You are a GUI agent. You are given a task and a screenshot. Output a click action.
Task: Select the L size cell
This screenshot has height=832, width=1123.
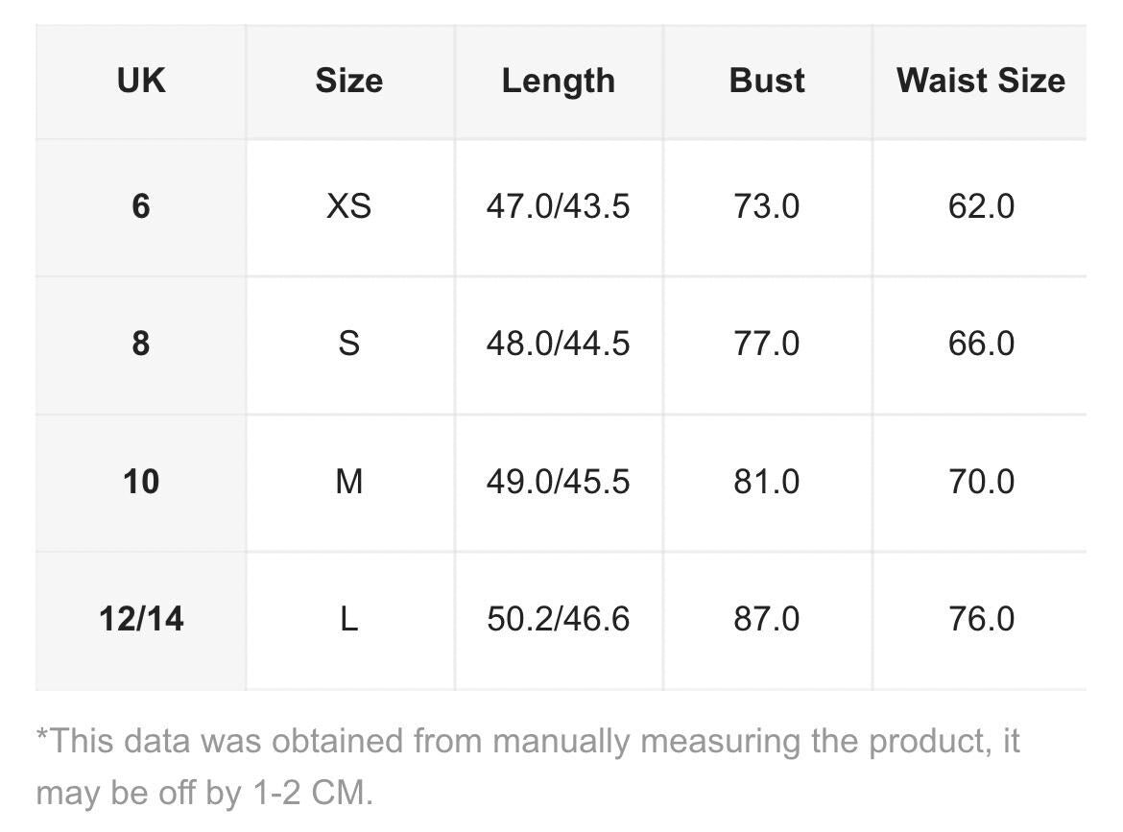(x=348, y=619)
